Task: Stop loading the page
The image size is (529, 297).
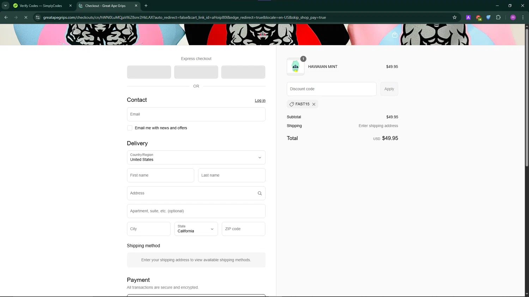Action: pyautogui.click(x=26, y=17)
